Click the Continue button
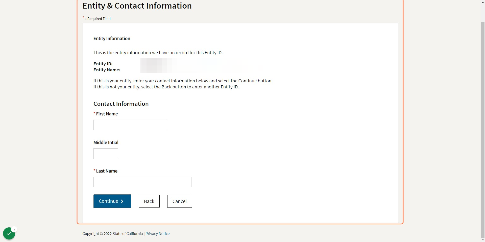Viewport: 485px width, 242px height. point(112,201)
